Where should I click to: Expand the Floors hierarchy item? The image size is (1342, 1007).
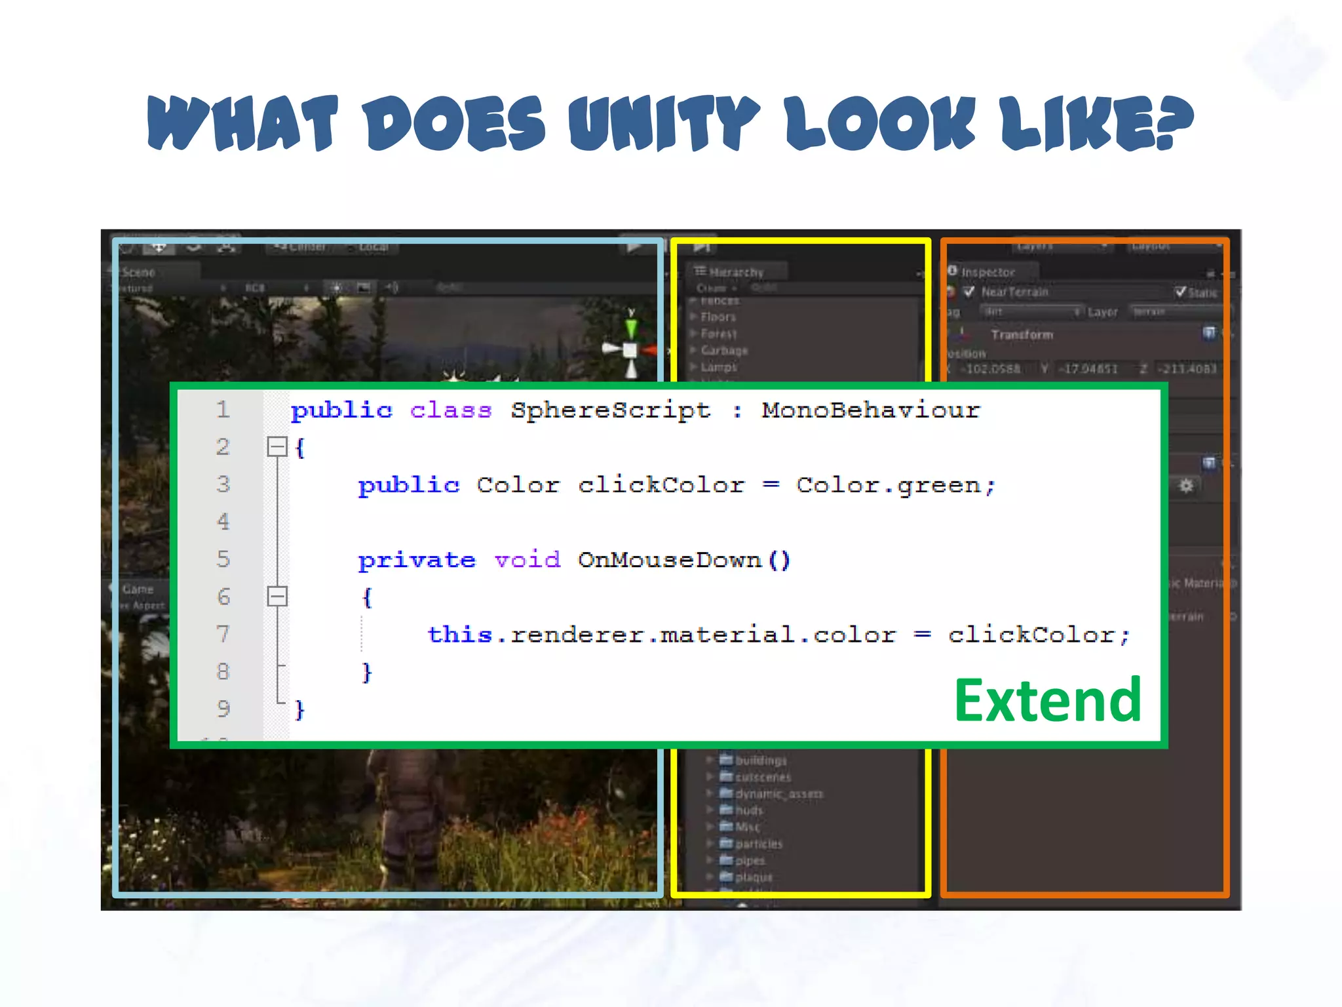click(x=693, y=317)
